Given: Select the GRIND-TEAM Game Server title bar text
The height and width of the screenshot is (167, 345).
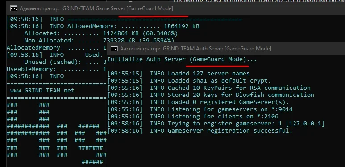Looking at the screenshot, I should click(x=118, y=8).
